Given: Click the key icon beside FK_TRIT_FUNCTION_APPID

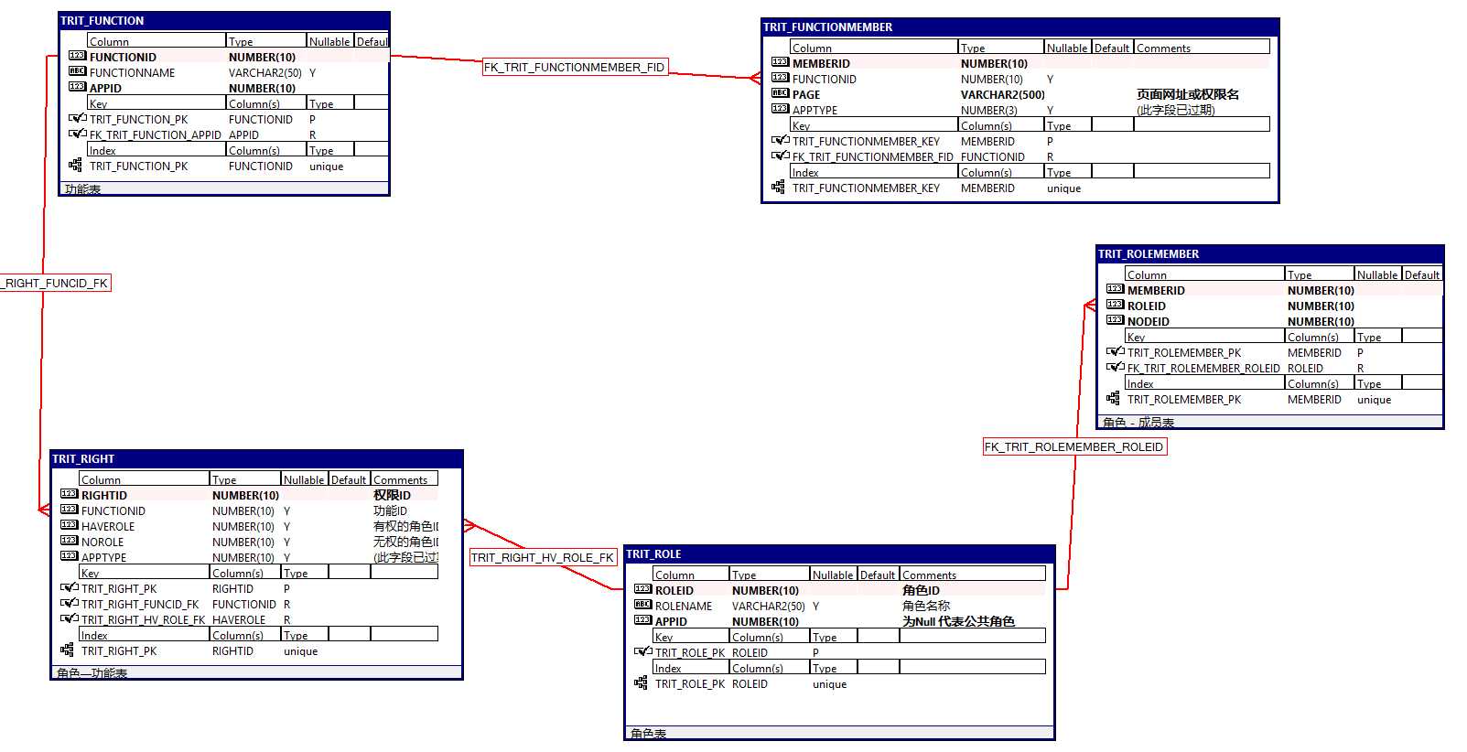Looking at the screenshot, I should coord(78,134).
